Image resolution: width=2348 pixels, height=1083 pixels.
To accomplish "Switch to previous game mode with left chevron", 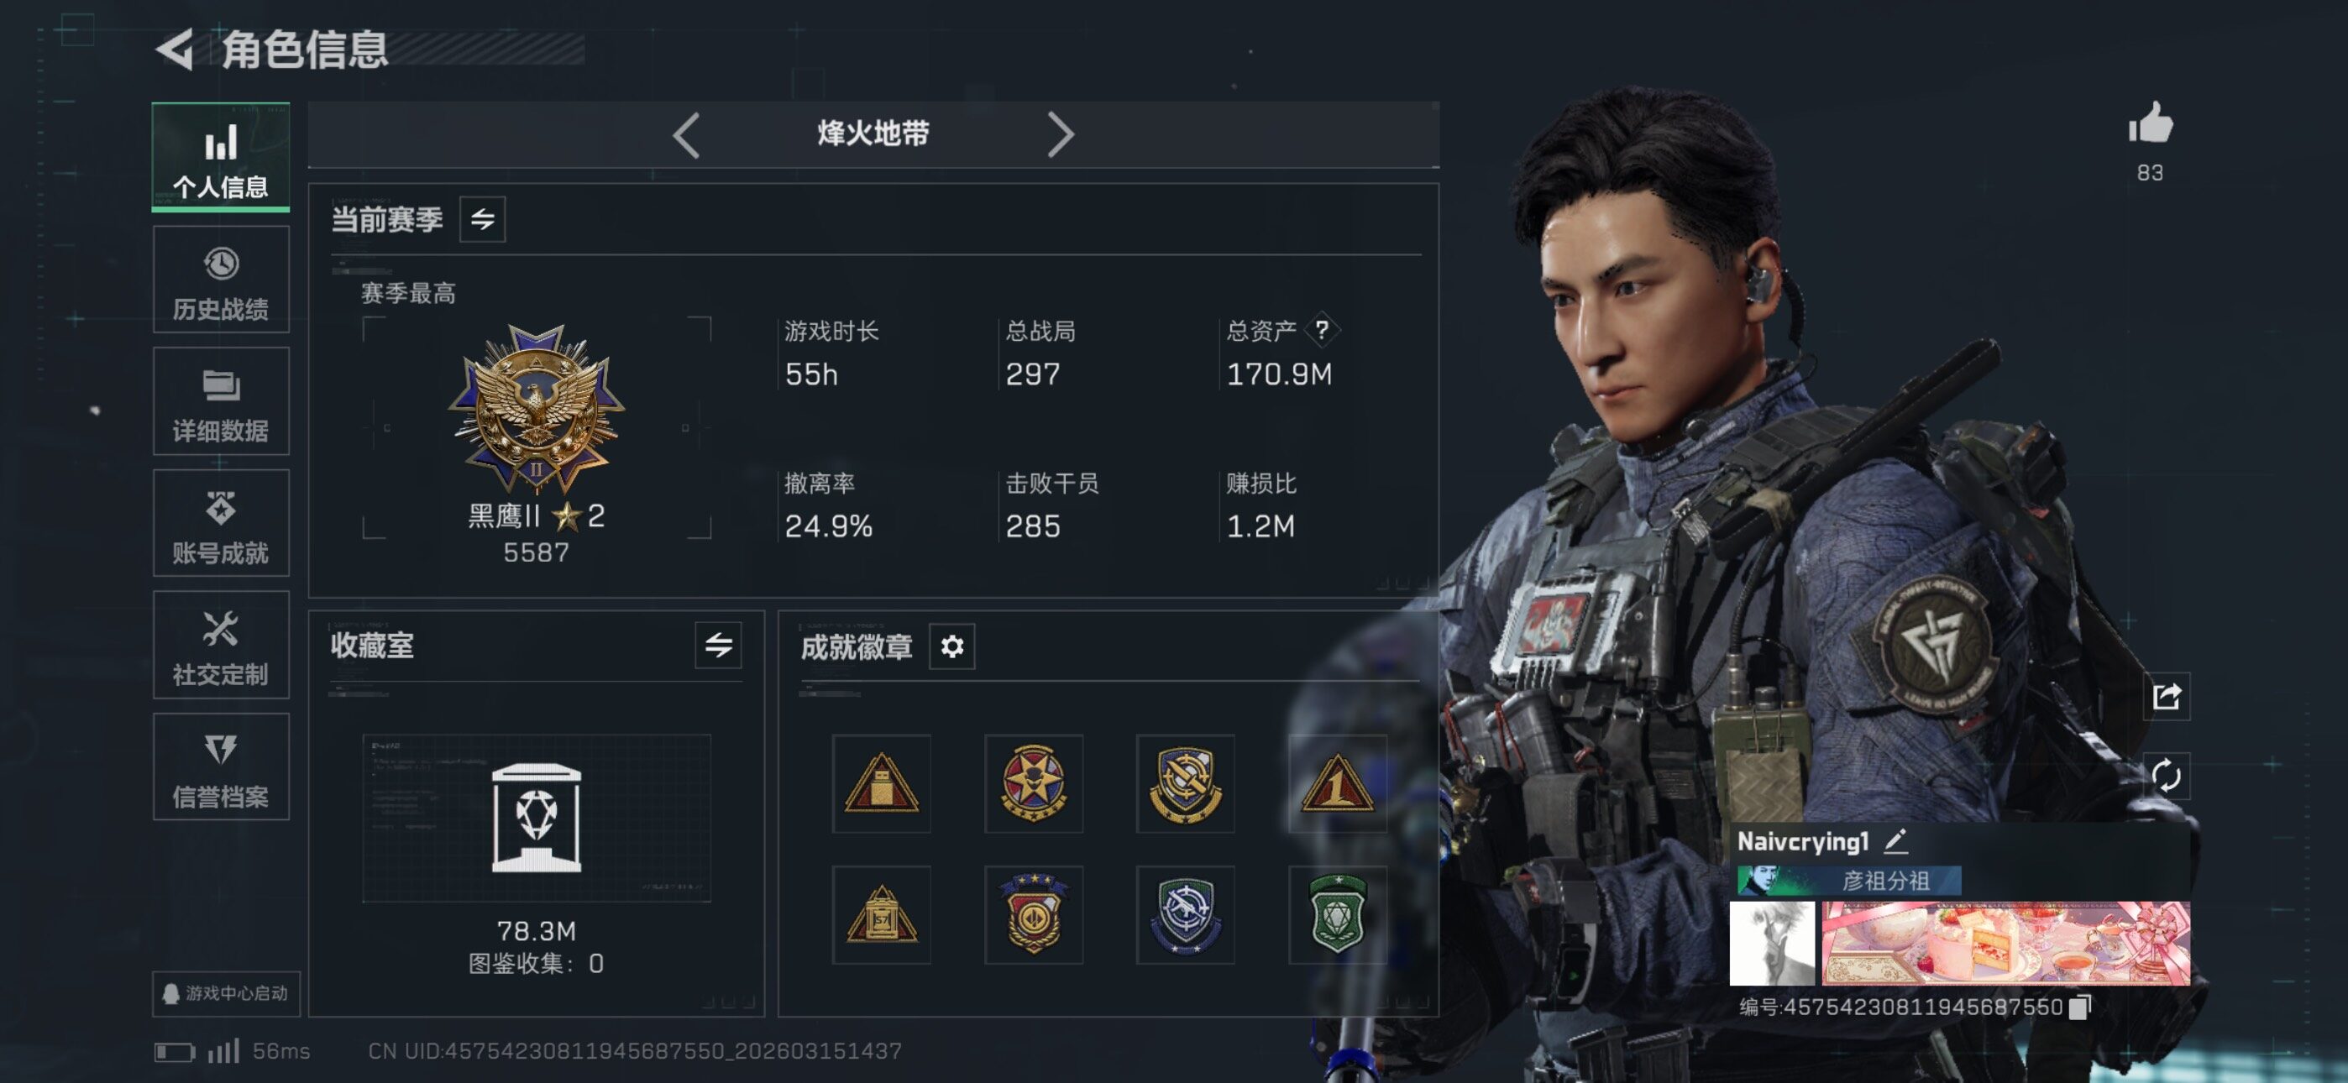I will pos(686,135).
